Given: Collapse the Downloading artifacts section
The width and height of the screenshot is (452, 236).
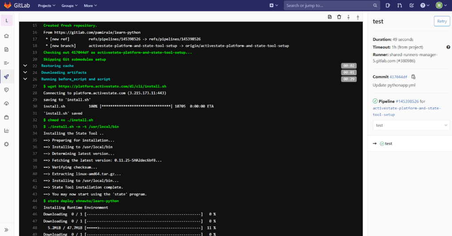Looking at the screenshot, I should [25, 73].
